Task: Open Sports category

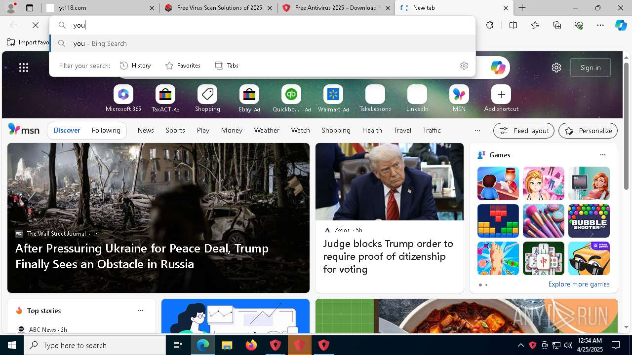Action: (175, 130)
